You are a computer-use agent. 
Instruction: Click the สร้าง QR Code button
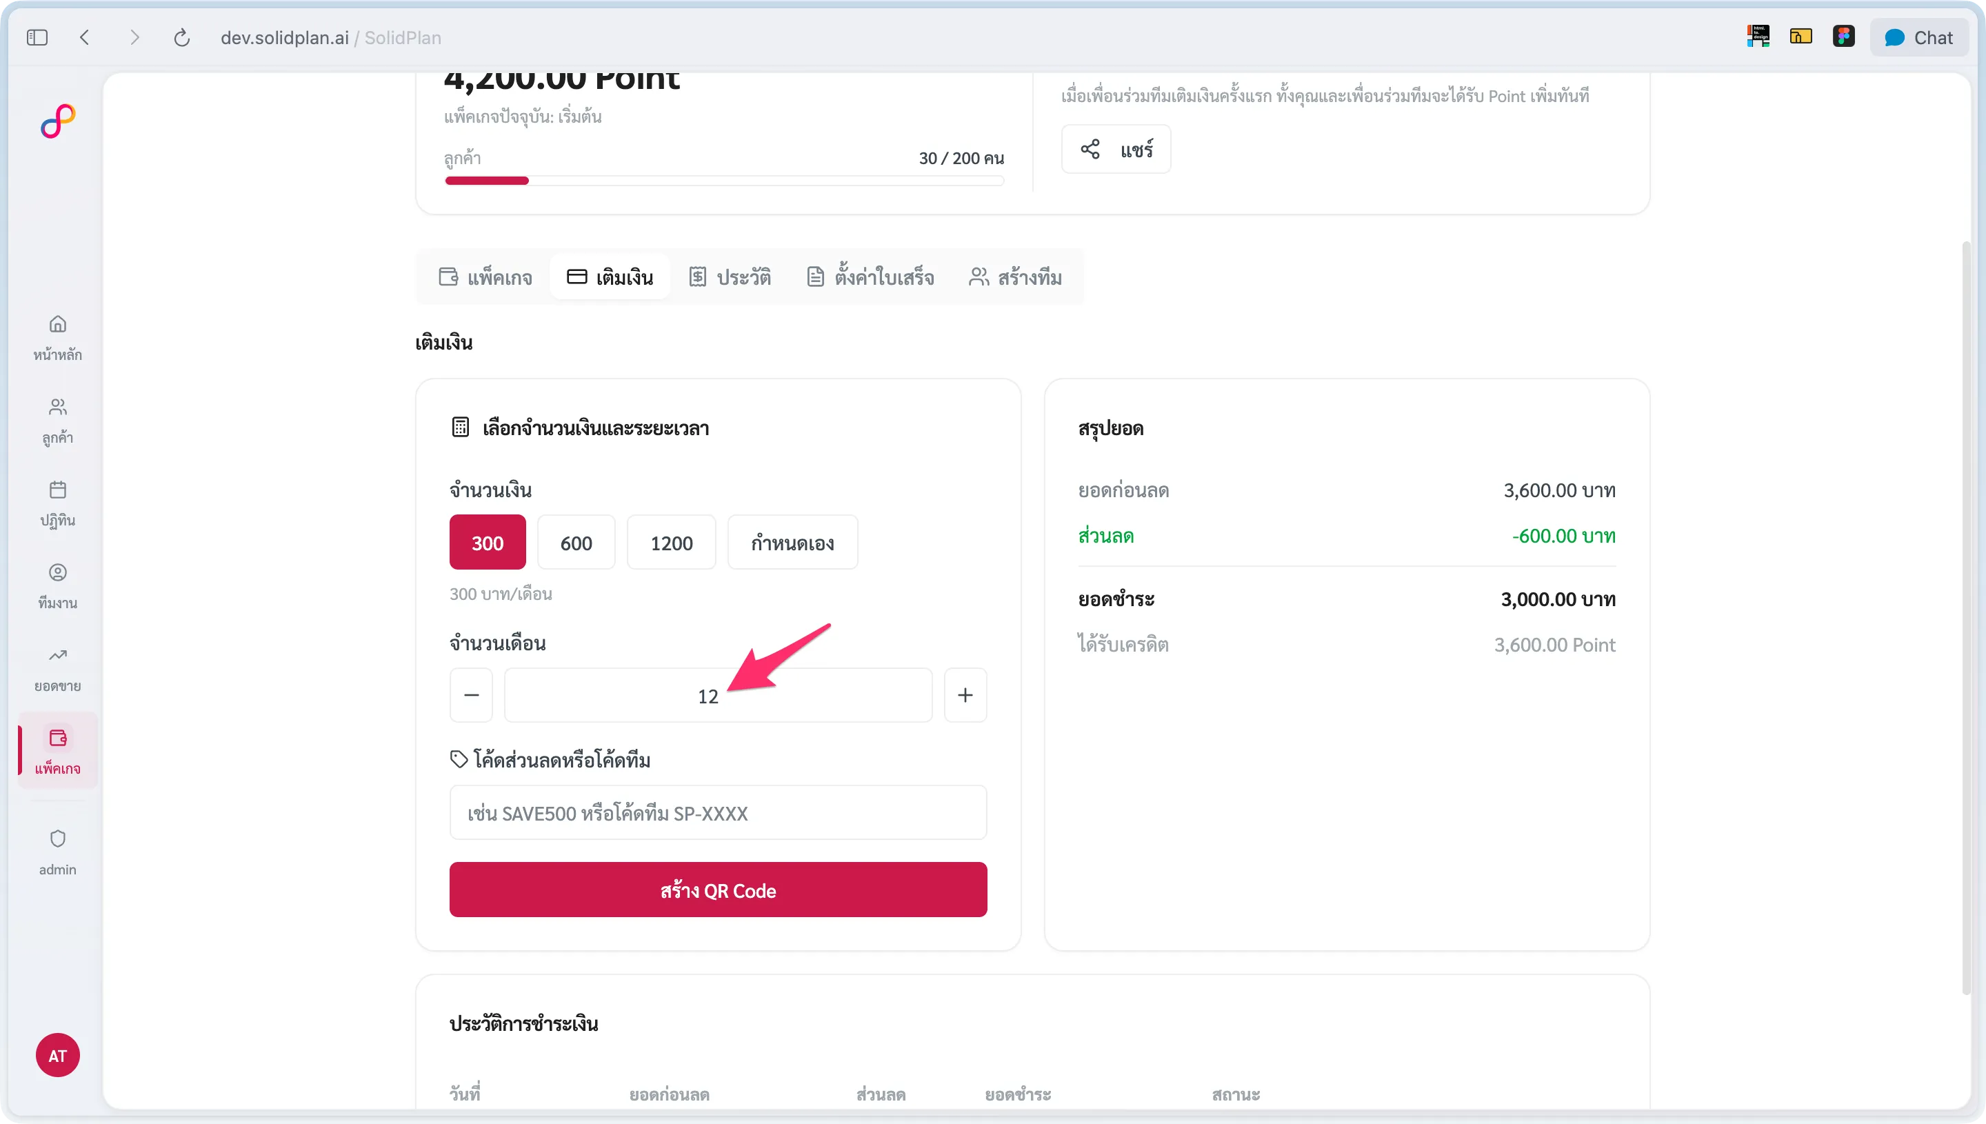coord(719,890)
